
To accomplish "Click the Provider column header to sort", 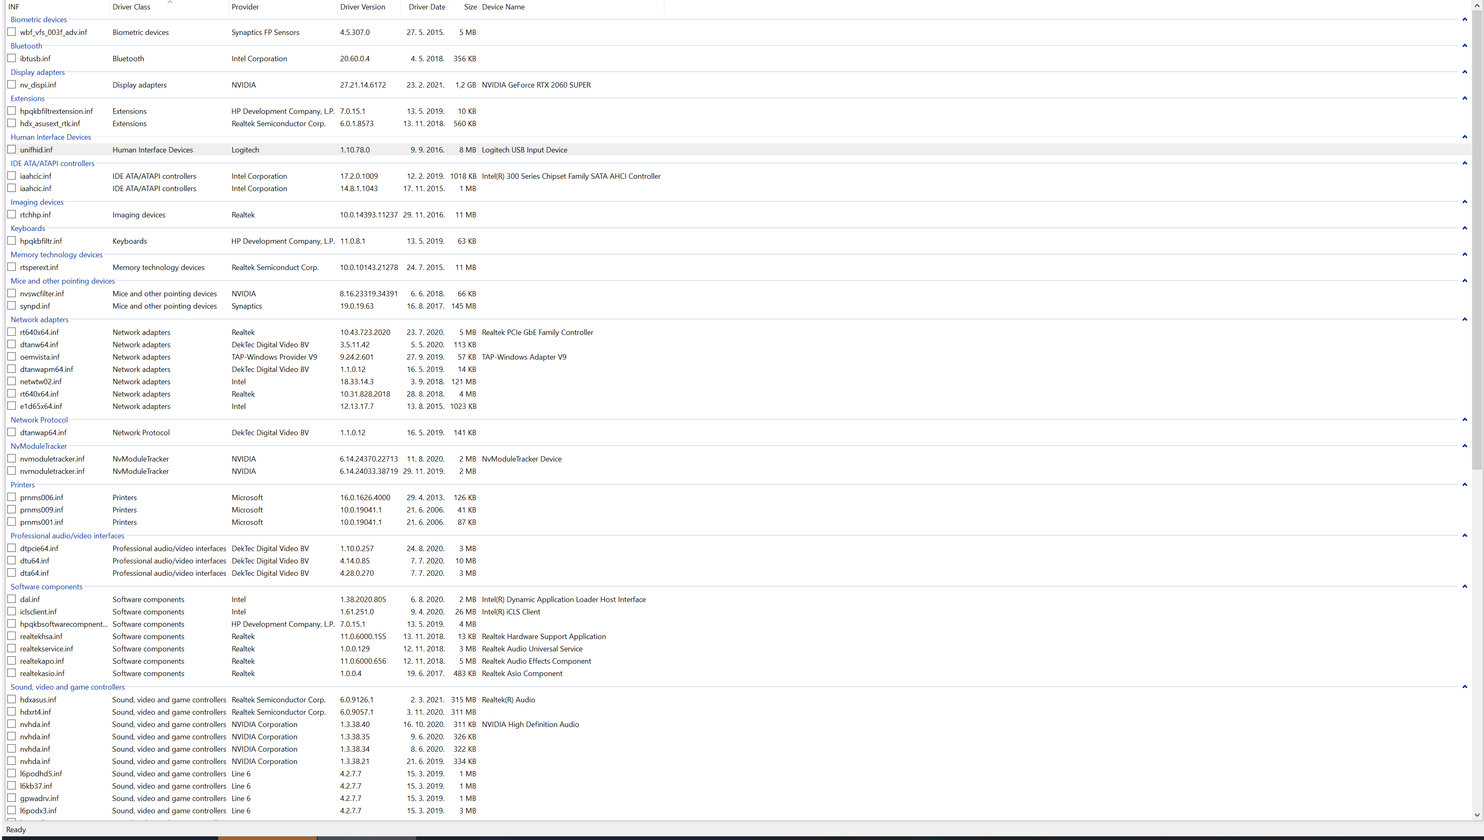I will pos(245,6).
